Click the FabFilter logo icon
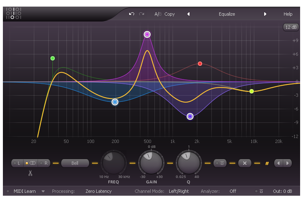This screenshot has height=199, width=303. pos(14,13)
